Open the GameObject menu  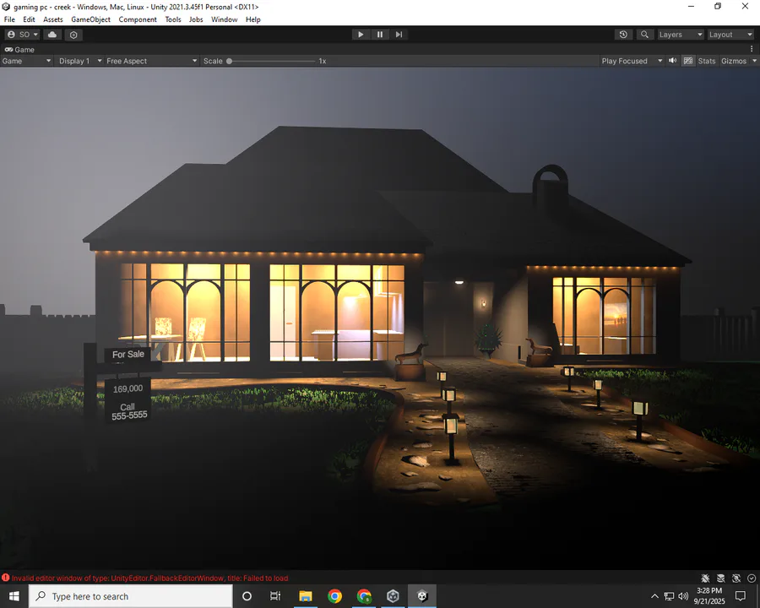tap(90, 19)
